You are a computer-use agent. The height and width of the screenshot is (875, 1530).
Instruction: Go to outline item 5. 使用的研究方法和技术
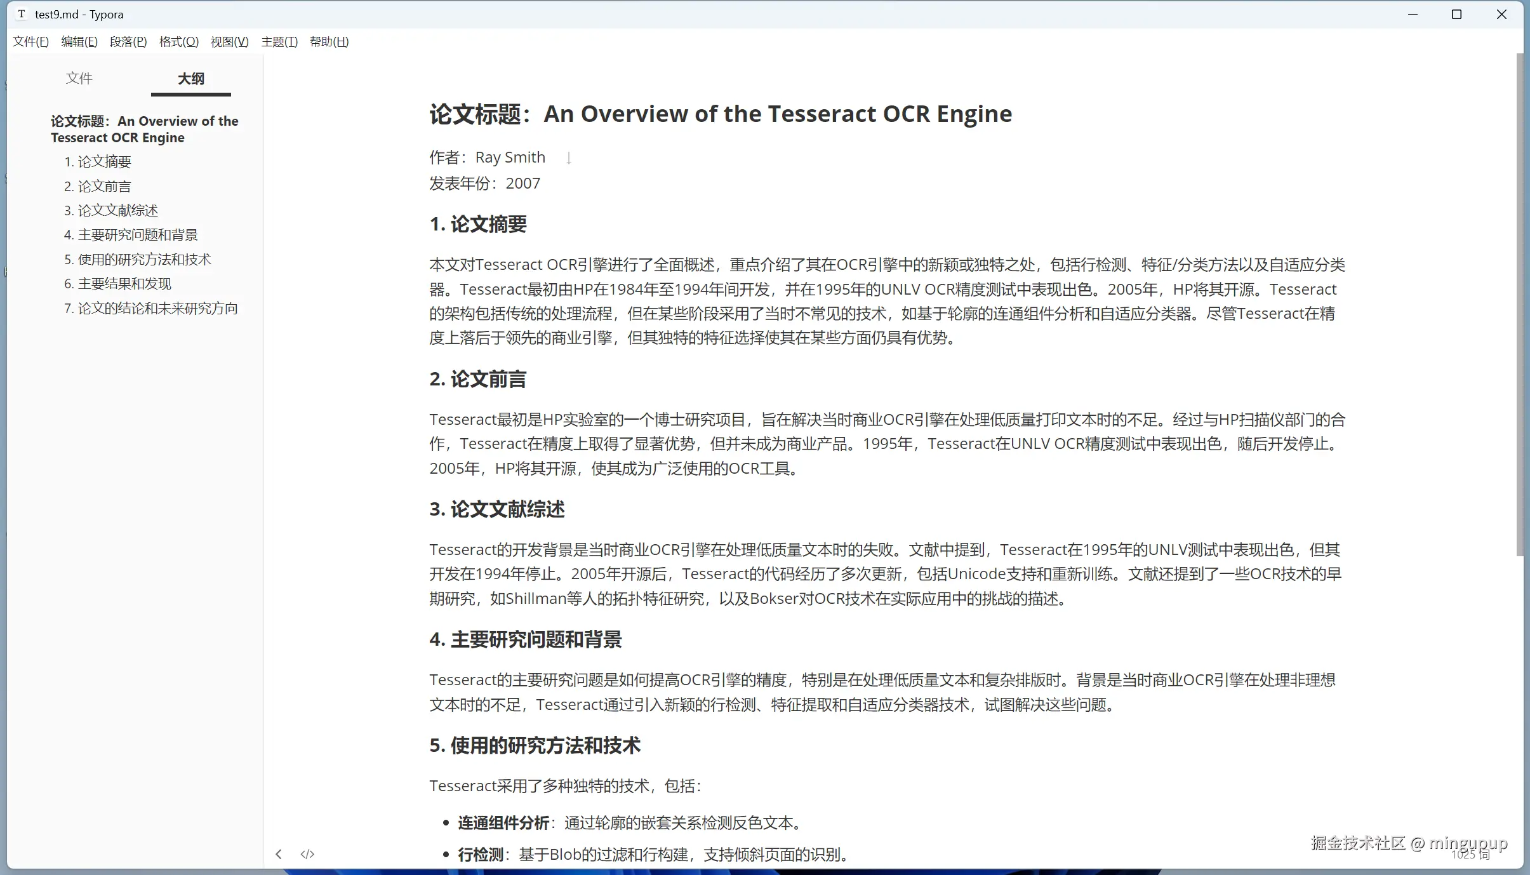[x=138, y=260]
